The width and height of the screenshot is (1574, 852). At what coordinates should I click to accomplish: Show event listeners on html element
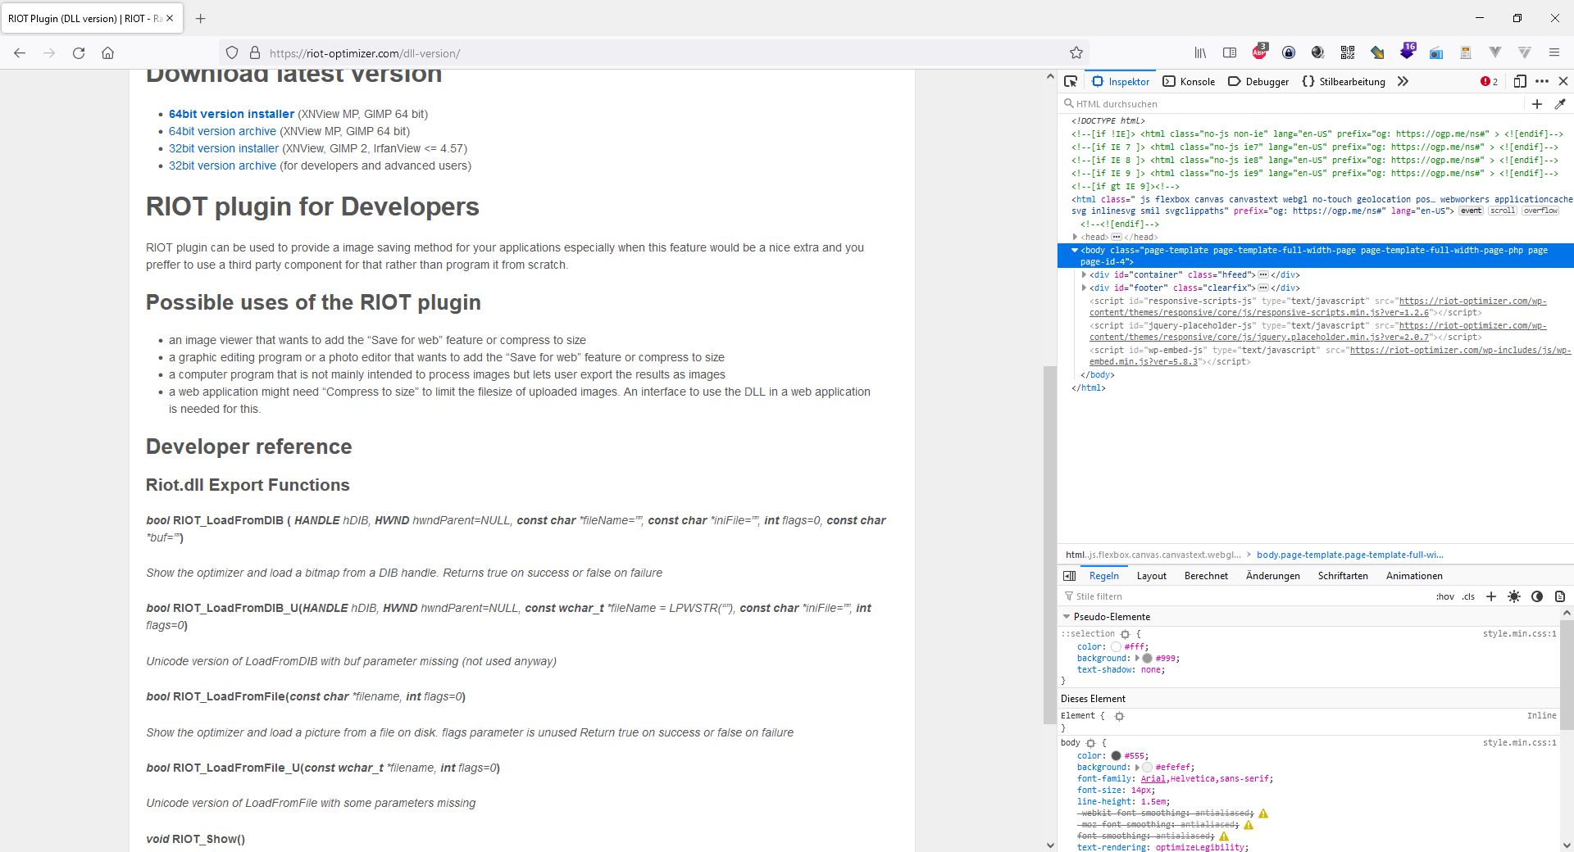pyautogui.click(x=1472, y=211)
